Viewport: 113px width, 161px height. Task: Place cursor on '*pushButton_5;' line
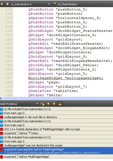pos(72,9)
